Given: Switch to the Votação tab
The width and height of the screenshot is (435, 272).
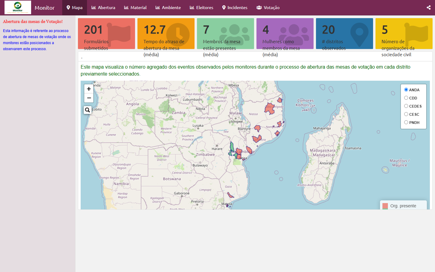Looking at the screenshot, I should point(268,8).
